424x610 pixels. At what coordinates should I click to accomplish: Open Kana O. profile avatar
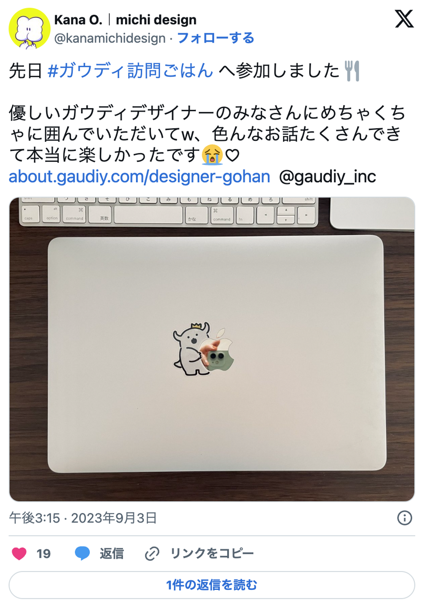point(29,29)
